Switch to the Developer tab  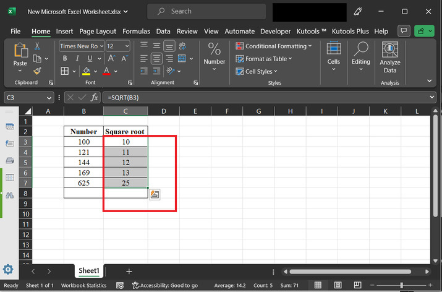click(x=275, y=32)
